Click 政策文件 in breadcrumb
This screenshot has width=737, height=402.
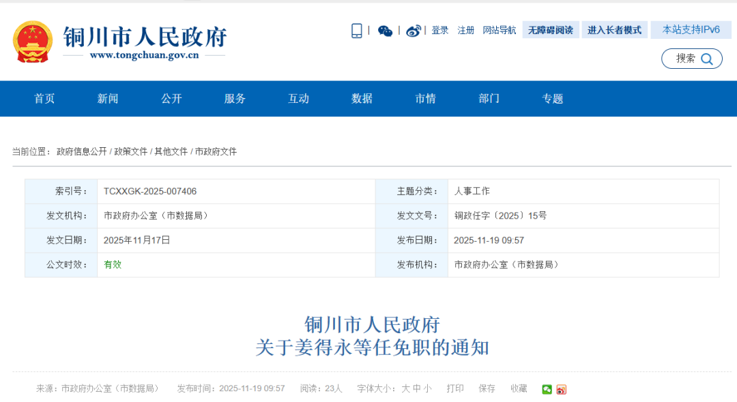pos(130,152)
